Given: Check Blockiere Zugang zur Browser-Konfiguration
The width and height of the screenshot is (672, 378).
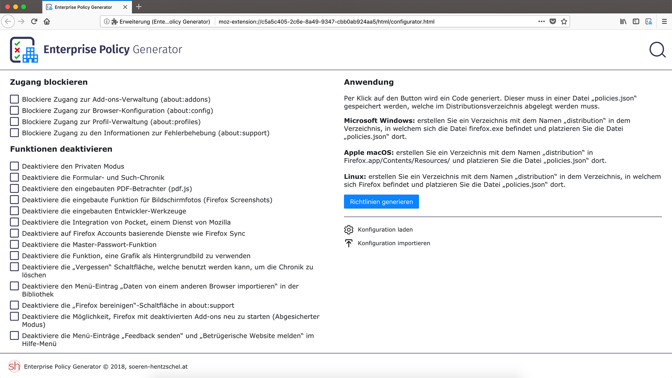Looking at the screenshot, I should point(14,110).
